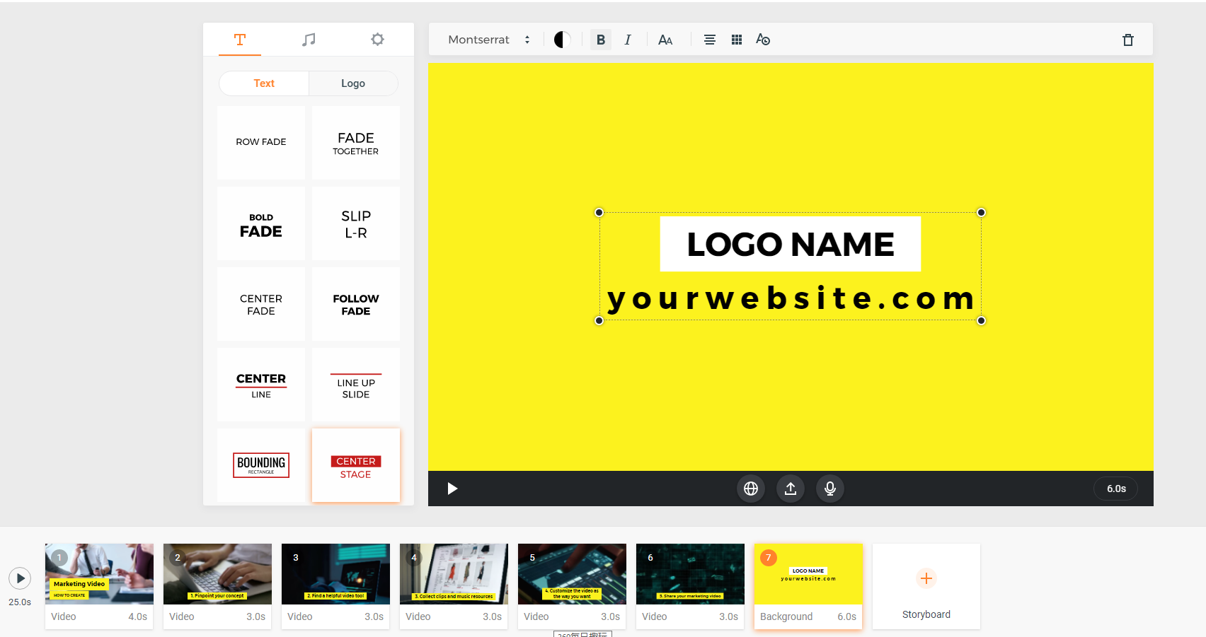This screenshot has height=637, width=1206.
Task: Choose the ROW FADE text style
Action: 261,143
